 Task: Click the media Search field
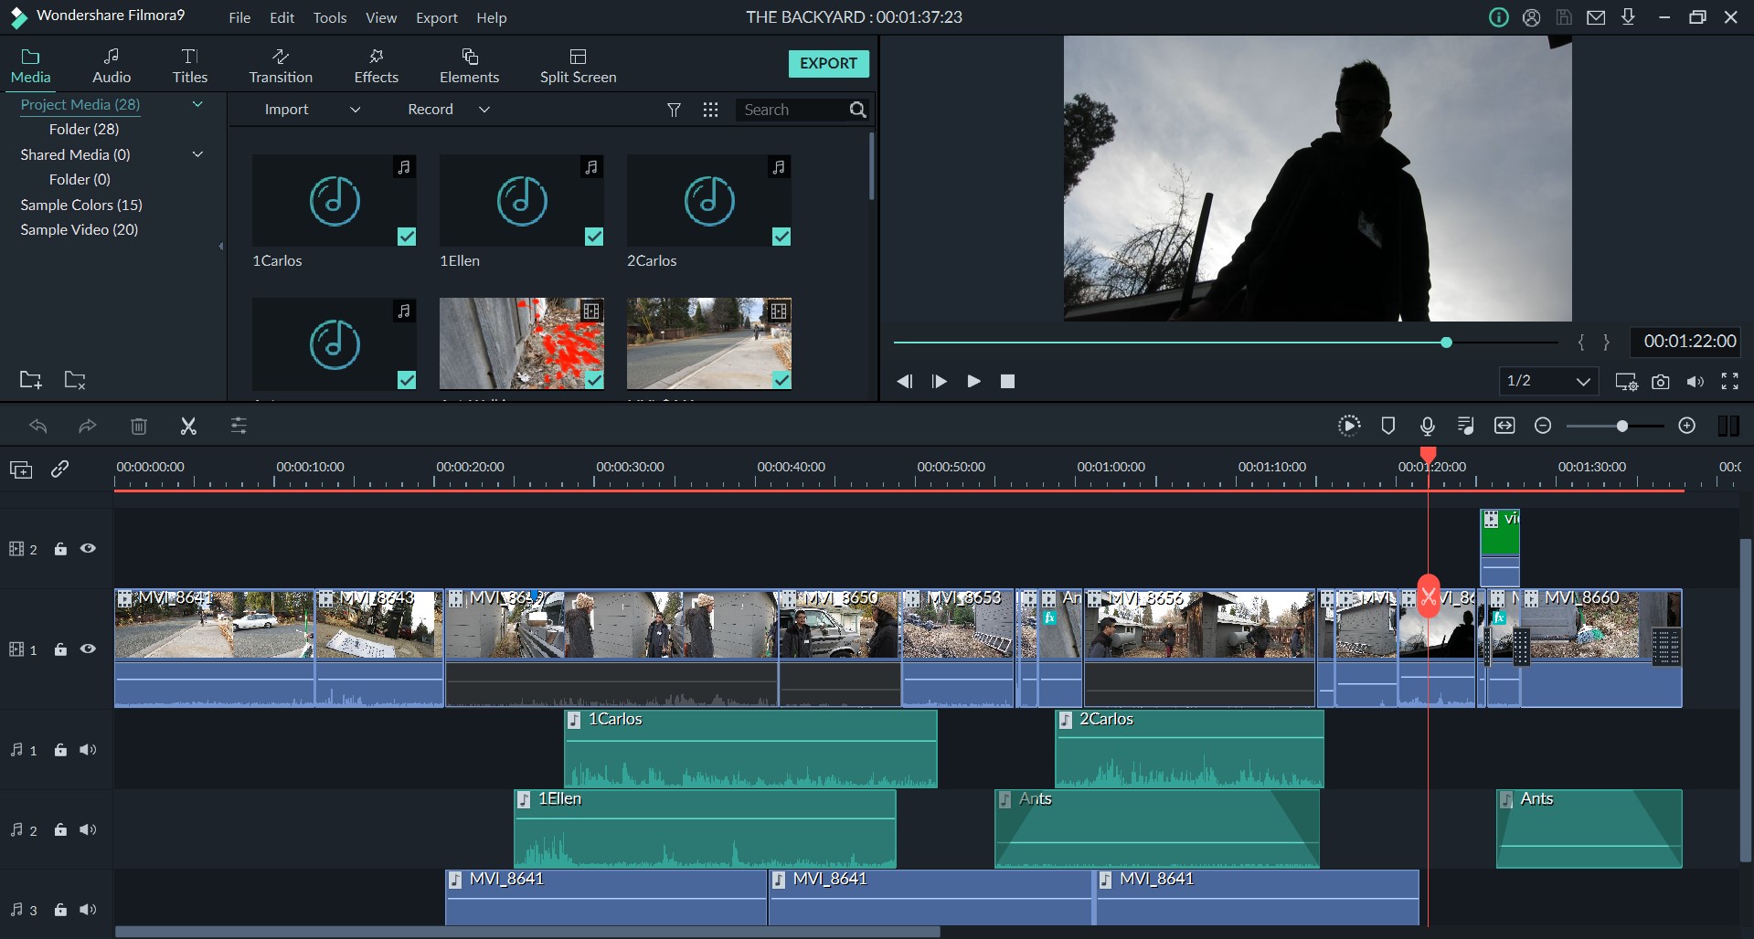(x=791, y=110)
